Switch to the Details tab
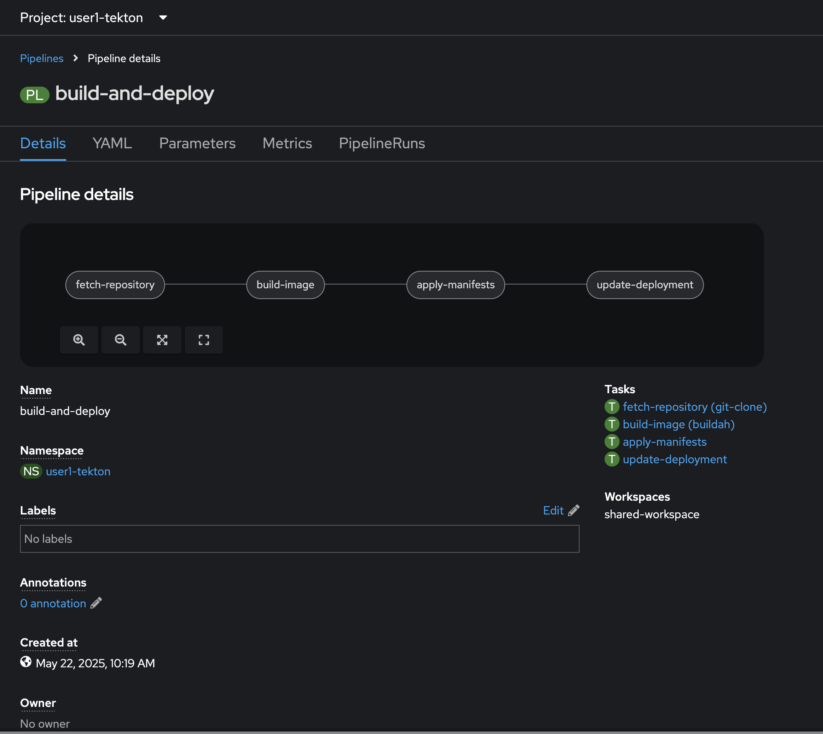The height and width of the screenshot is (734, 823). pos(43,143)
